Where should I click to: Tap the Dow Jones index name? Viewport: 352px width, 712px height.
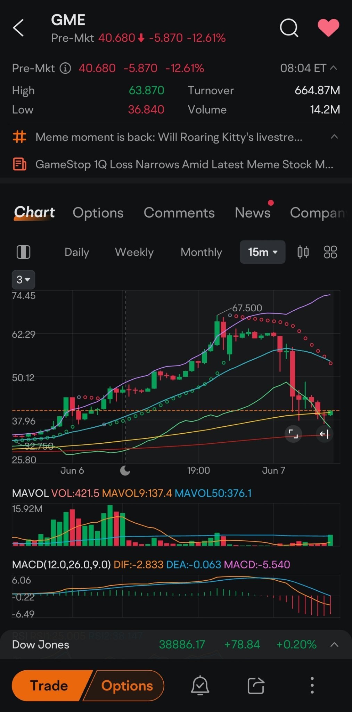click(41, 645)
